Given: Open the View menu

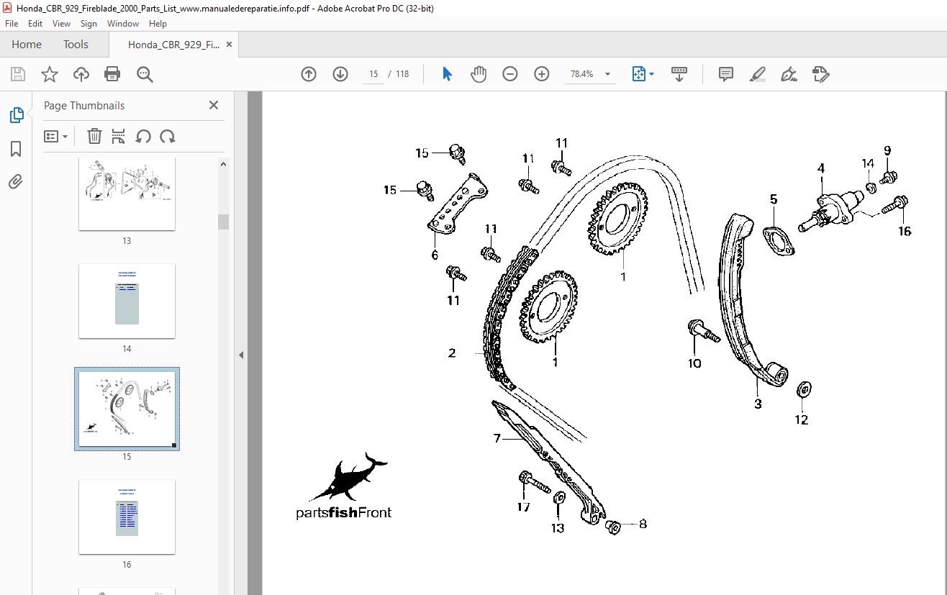Looking at the screenshot, I should [62, 24].
